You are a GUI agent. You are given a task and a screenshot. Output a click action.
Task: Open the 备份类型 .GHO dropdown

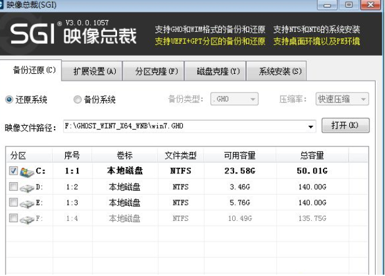click(x=235, y=100)
